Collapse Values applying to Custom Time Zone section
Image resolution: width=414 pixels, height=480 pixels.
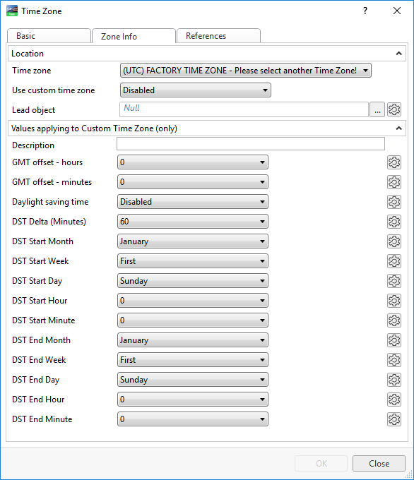pyautogui.click(x=398, y=128)
